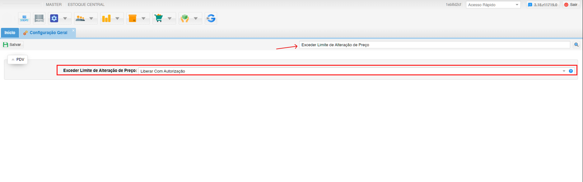Click the gold coins stack icon
The image size is (583, 182).
pyautogui.click(x=106, y=19)
